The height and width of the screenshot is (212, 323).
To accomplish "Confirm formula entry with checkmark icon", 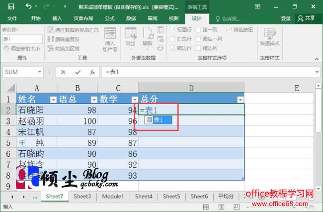I will click(x=78, y=72).
